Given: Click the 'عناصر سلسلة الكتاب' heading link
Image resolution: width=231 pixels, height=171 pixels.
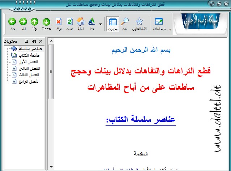Looking at the screenshot, I should (x=141, y=120).
